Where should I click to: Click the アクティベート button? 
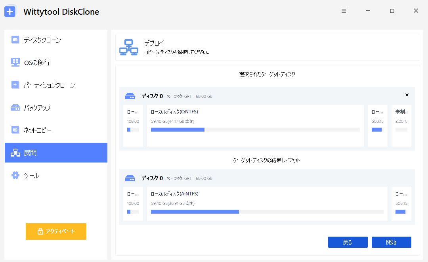pos(56,231)
